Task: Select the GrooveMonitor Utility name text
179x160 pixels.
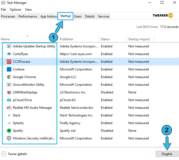Action: pyautogui.click(x=29, y=85)
